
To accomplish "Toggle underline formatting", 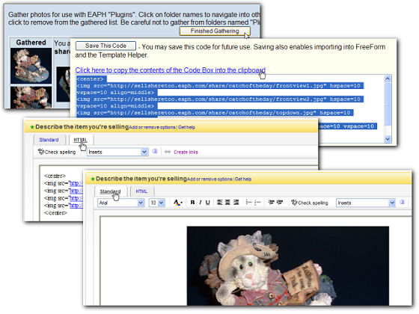I will tap(208, 203).
